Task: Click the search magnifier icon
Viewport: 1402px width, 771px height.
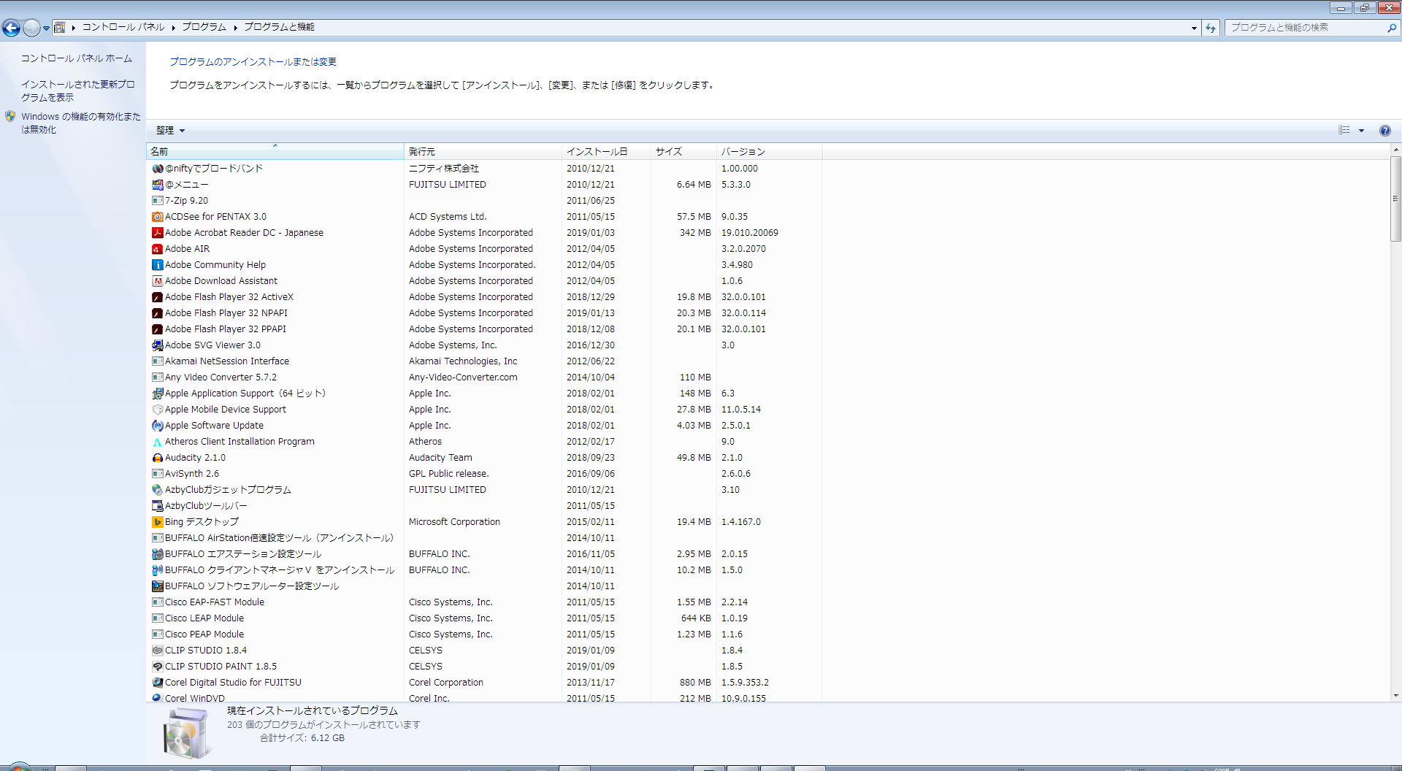Action: (x=1391, y=28)
